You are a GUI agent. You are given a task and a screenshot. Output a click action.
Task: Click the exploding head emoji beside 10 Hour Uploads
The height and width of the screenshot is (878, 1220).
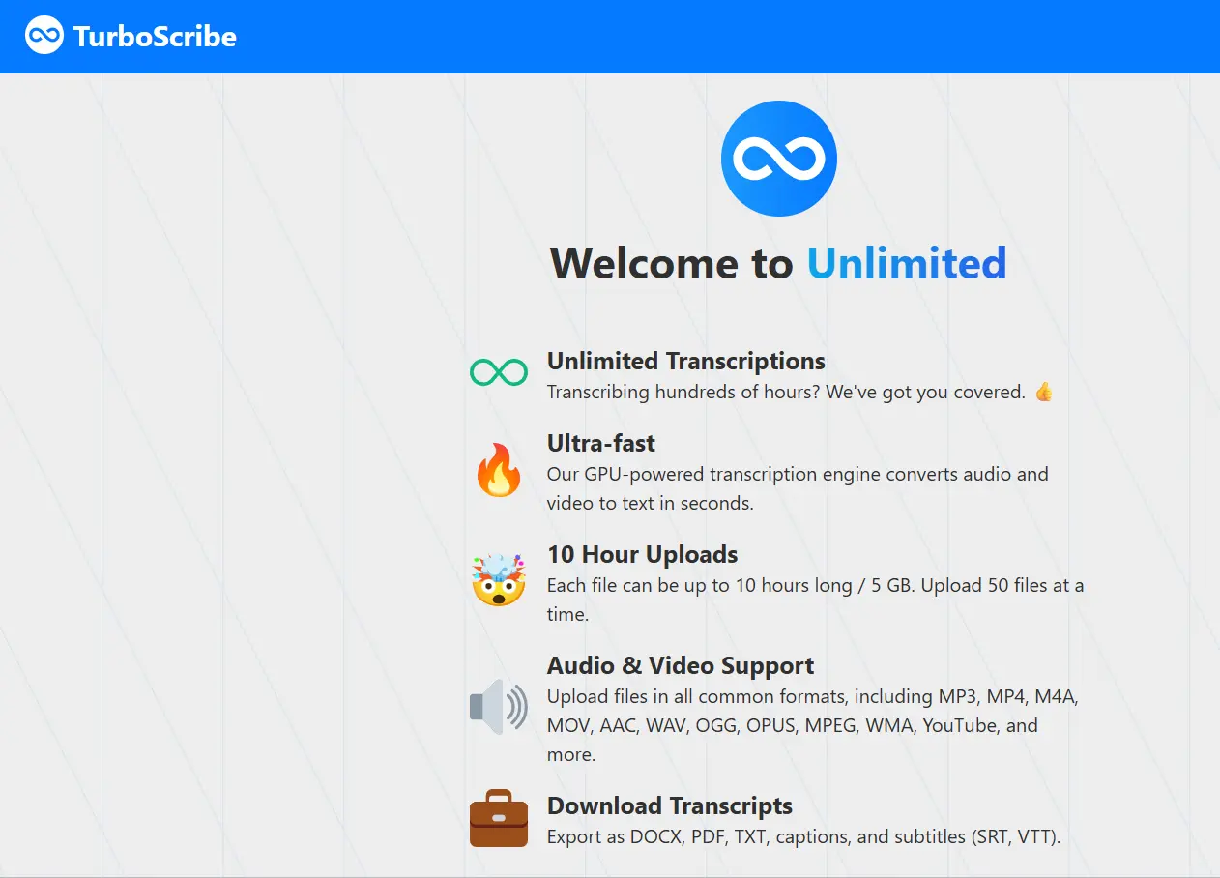click(499, 580)
